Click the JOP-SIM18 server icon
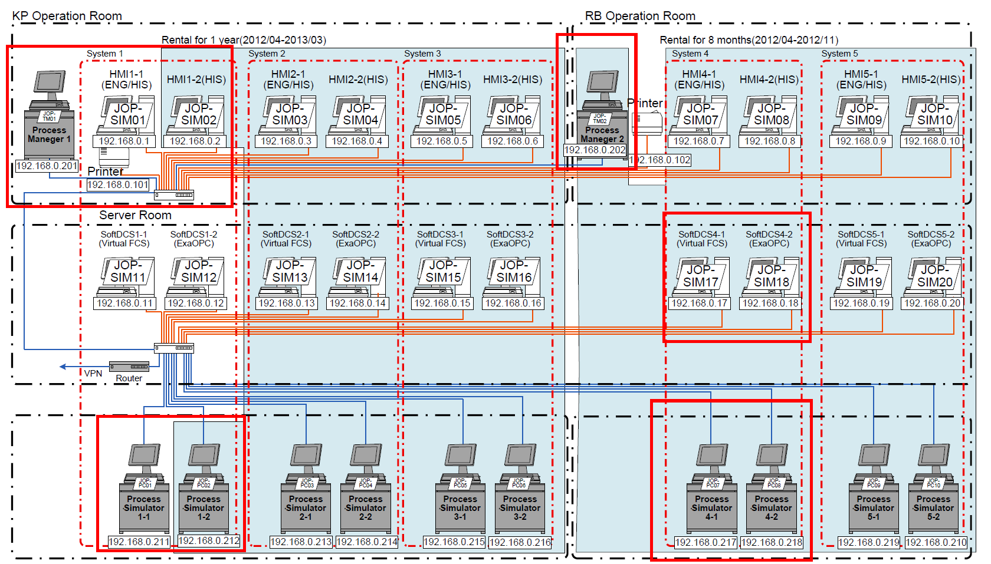 coord(770,276)
